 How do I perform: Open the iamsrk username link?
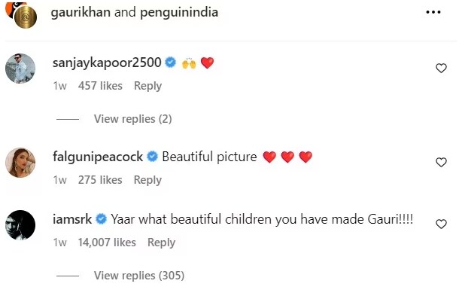[72, 219]
